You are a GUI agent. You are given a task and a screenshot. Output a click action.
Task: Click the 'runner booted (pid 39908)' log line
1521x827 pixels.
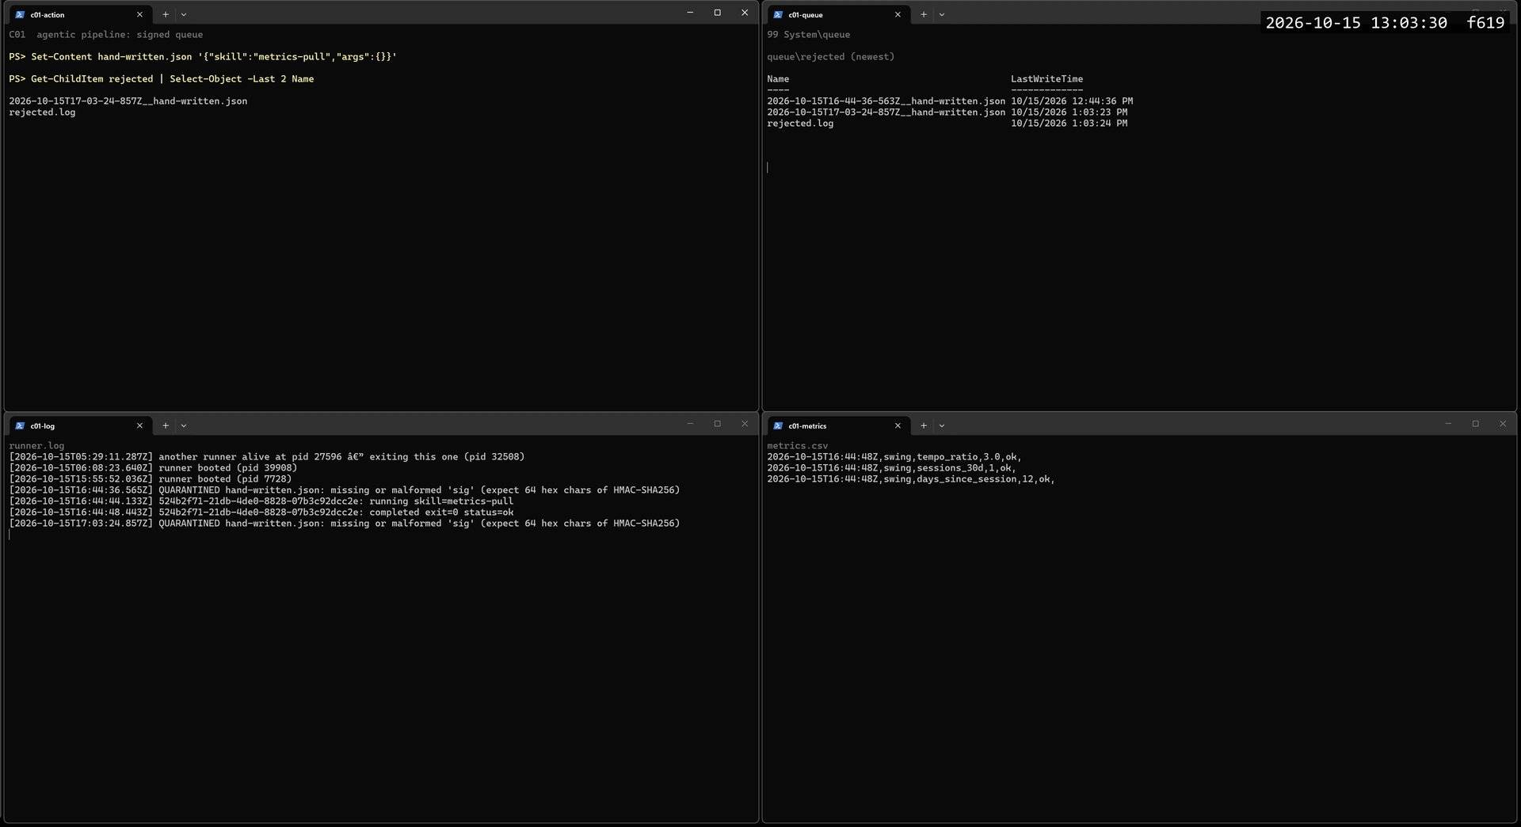pos(153,468)
